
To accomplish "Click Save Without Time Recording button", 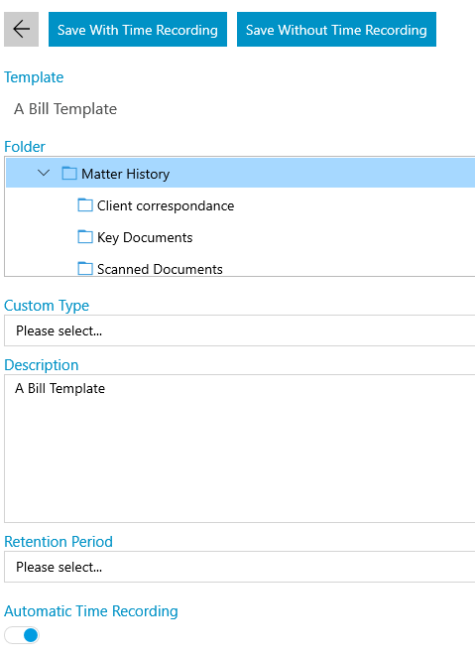I will click(336, 30).
